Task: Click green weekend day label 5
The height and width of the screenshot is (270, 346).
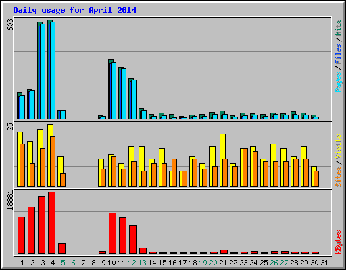Action: (63, 263)
